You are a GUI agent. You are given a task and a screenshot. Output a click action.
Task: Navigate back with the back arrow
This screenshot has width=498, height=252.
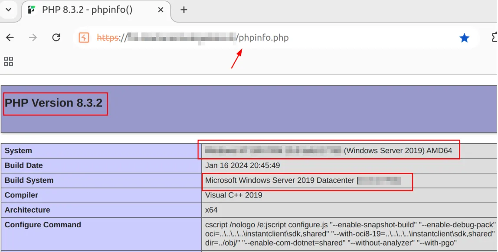point(10,38)
